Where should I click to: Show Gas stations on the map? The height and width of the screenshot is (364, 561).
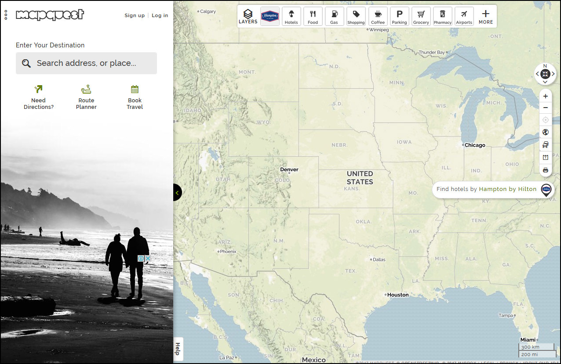(x=334, y=16)
